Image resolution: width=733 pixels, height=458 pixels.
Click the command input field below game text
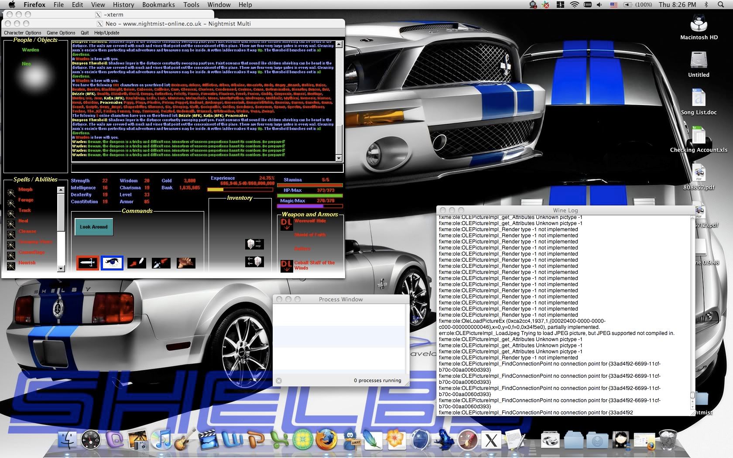pyautogui.click(x=207, y=168)
